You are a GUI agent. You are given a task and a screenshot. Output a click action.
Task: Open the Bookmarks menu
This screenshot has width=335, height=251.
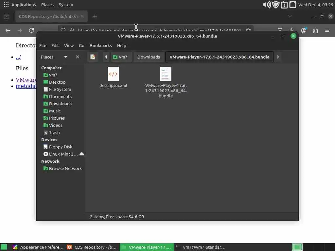pos(101,45)
